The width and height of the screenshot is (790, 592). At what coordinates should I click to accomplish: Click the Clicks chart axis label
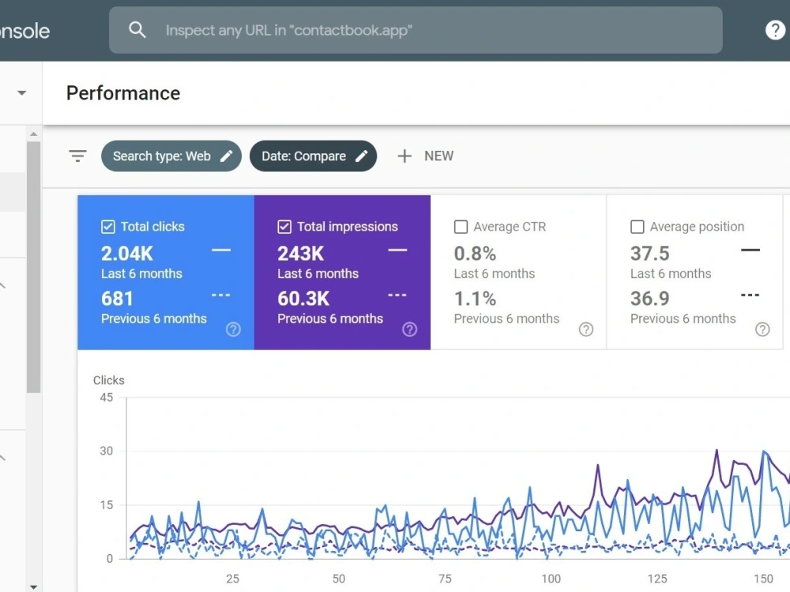tap(109, 380)
